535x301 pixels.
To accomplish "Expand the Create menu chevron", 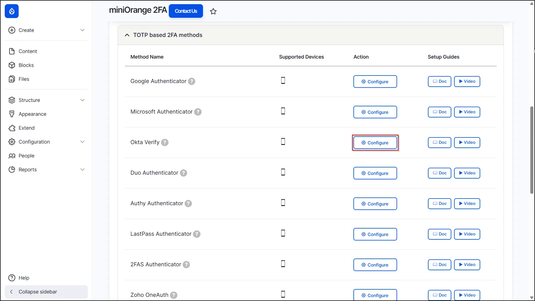I will tap(82, 30).
